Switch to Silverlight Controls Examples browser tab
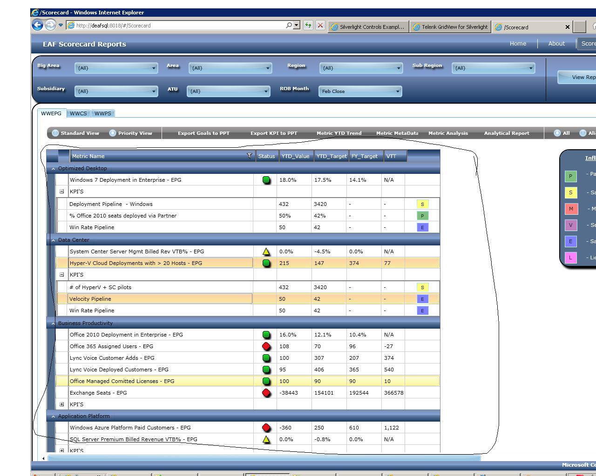Viewport: 596px width, 476px height. point(368,27)
